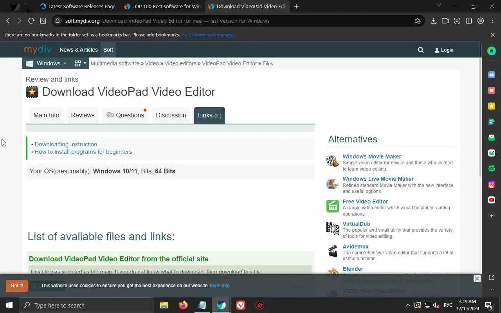Screen dimensions: 501x313
Task: Open Blender alternative link
Action: click(x=353, y=269)
